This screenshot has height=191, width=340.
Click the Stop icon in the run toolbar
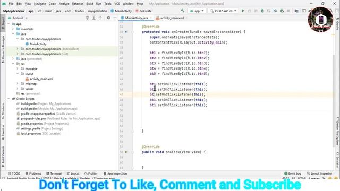[288, 11]
